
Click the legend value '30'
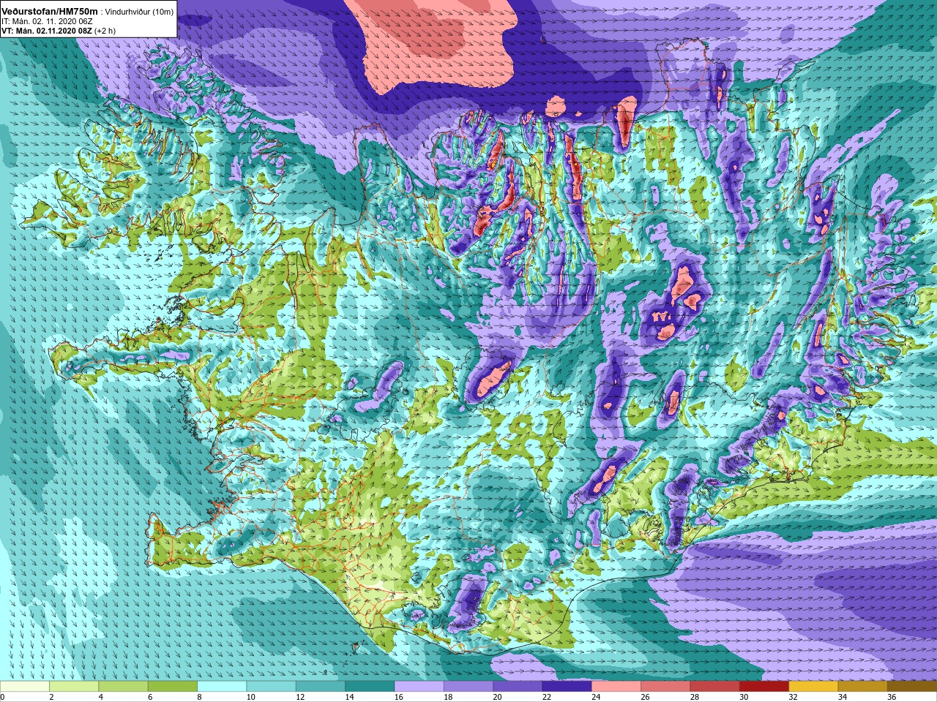tap(744, 697)
